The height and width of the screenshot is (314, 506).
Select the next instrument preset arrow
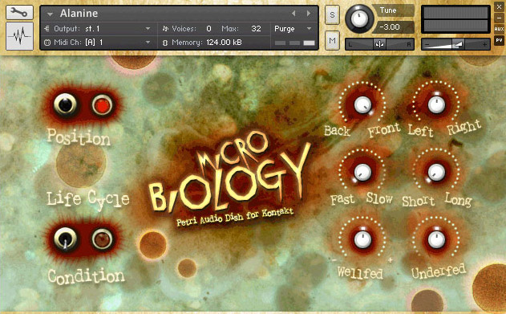coord(309,13)
